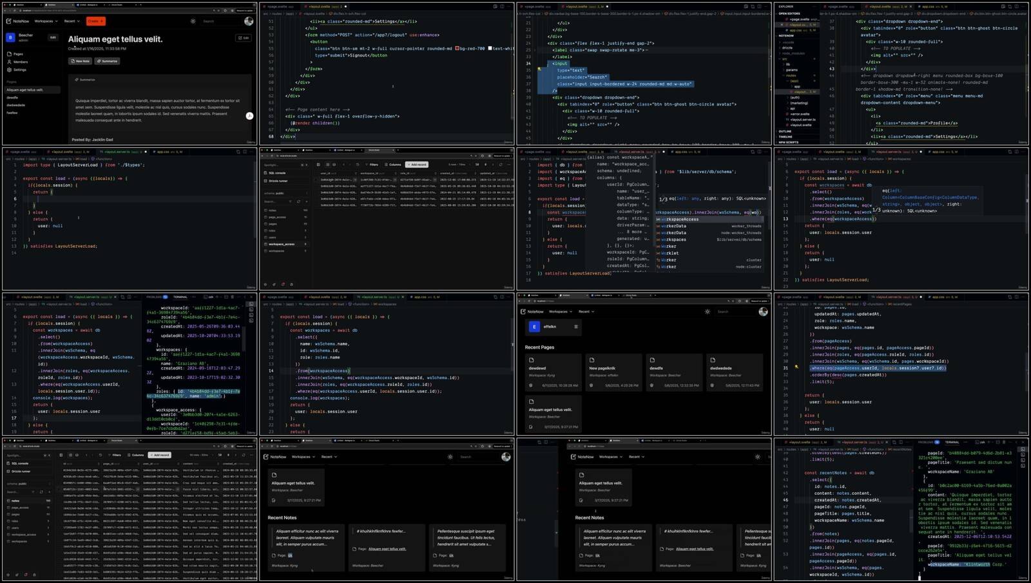Open Workspaces dropdown on Recent Pages frame

click(561, 311)
